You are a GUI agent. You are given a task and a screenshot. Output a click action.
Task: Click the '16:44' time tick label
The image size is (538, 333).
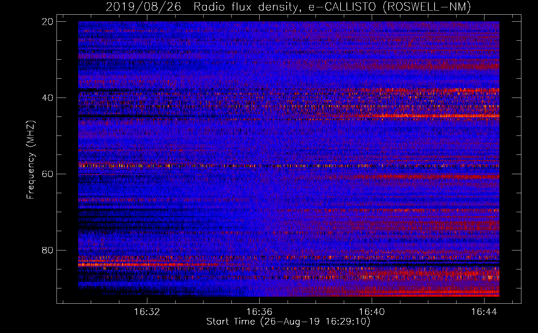tap(484, 312)
